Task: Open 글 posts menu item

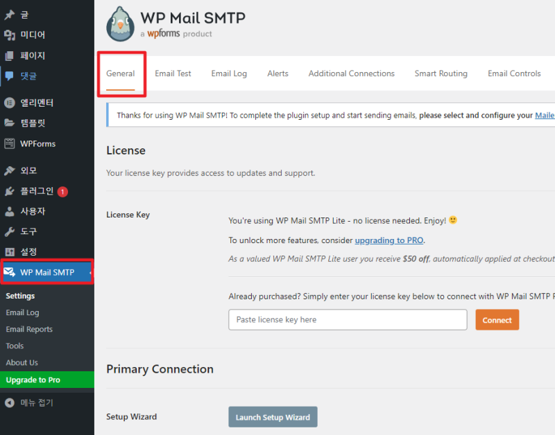Action: tap(24, 15)
